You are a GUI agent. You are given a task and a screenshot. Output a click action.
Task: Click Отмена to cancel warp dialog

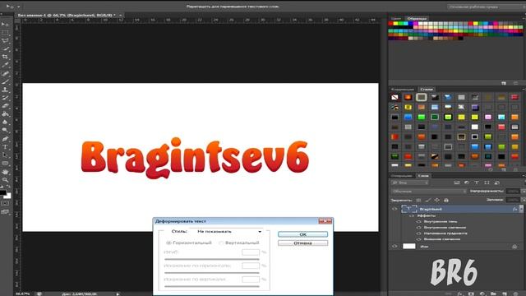[302, 243]
